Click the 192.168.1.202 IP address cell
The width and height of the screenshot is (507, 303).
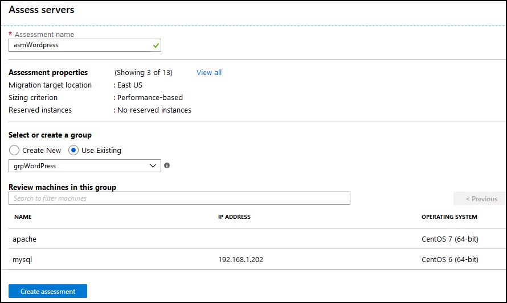(x=240, y=260)
